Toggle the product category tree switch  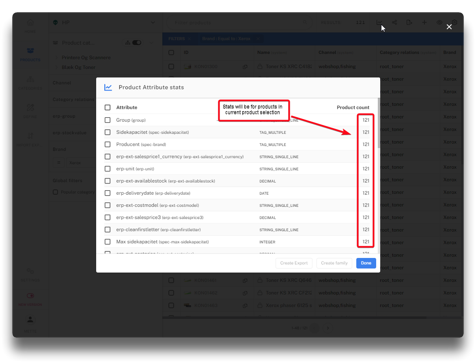click(137, 43)
